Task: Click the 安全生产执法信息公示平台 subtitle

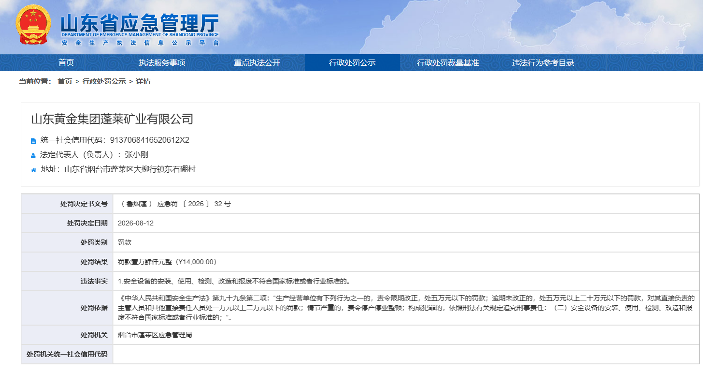Action: pos(140,43)
